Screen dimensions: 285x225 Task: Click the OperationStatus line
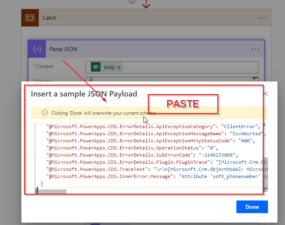132,148
